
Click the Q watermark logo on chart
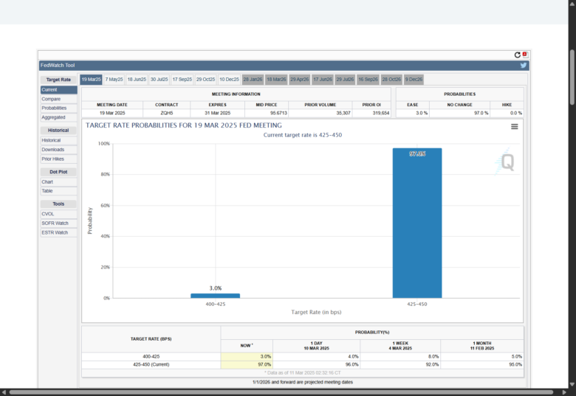pos(507,161)
